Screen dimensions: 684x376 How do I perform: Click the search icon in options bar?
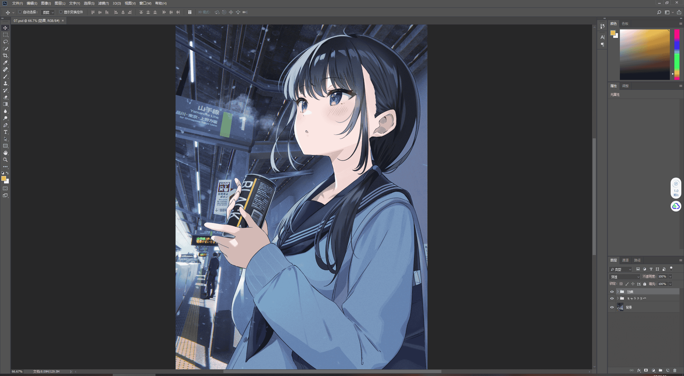click(659, 12)
